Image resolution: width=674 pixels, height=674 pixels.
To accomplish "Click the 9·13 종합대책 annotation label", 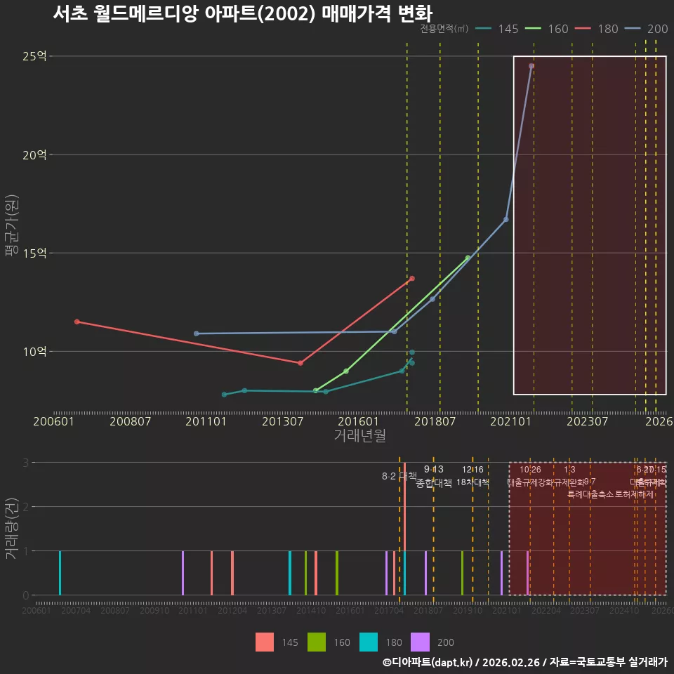I will click(x=434, y=476).
